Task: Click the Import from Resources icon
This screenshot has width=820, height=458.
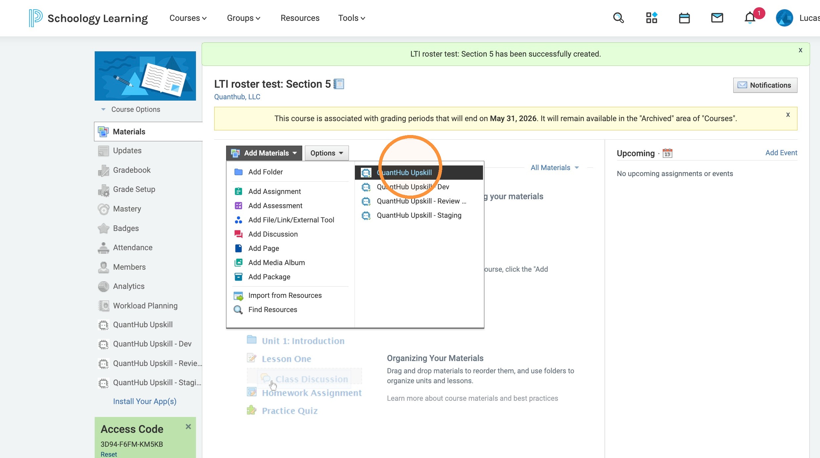Action: pyautogui.click(x=238, y=296)
